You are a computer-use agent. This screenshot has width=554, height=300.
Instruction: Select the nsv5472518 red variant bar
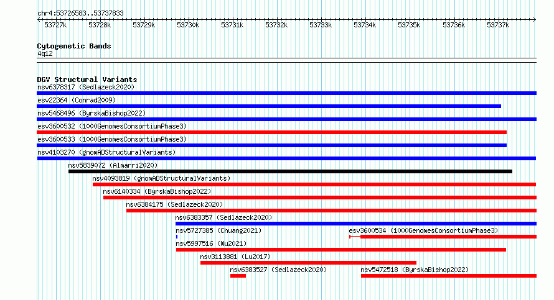pos(449,276)
